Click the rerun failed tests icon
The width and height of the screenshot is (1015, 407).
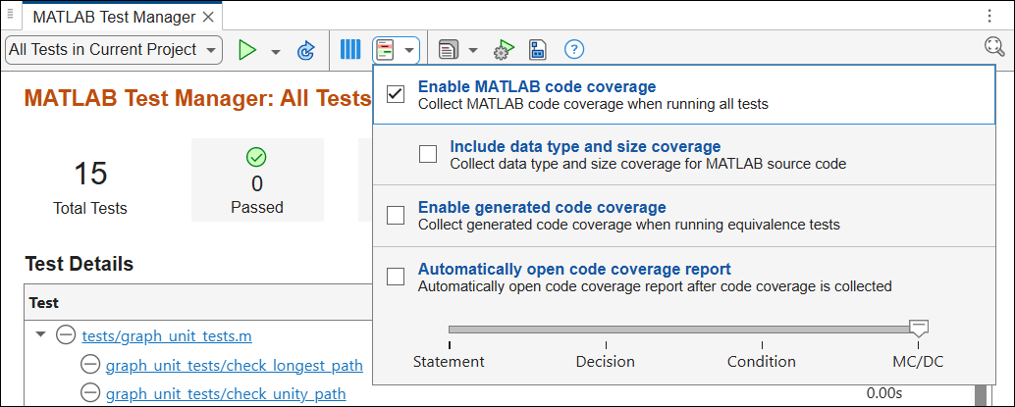click(306, 50)
